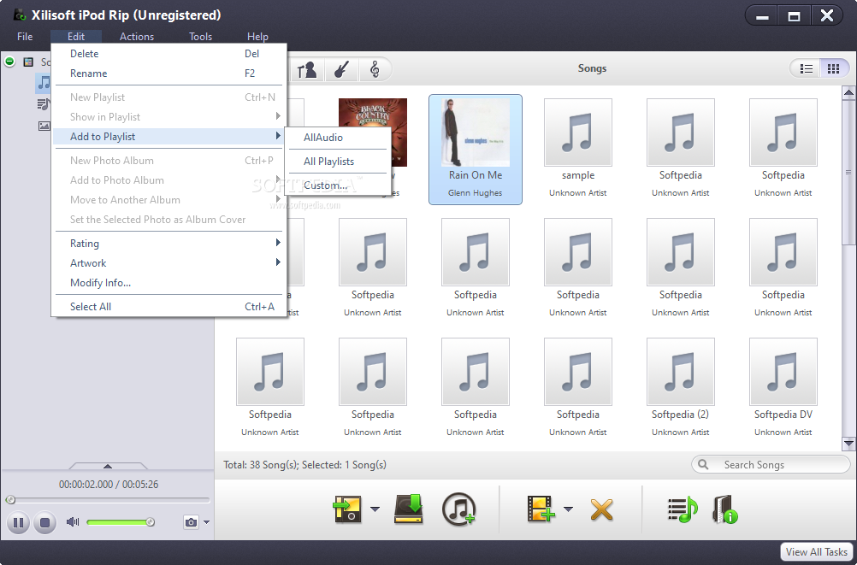This screenshot has width=857, height=565.
Task: Click the View All Tasks button
Action: [x=816, y=552]
